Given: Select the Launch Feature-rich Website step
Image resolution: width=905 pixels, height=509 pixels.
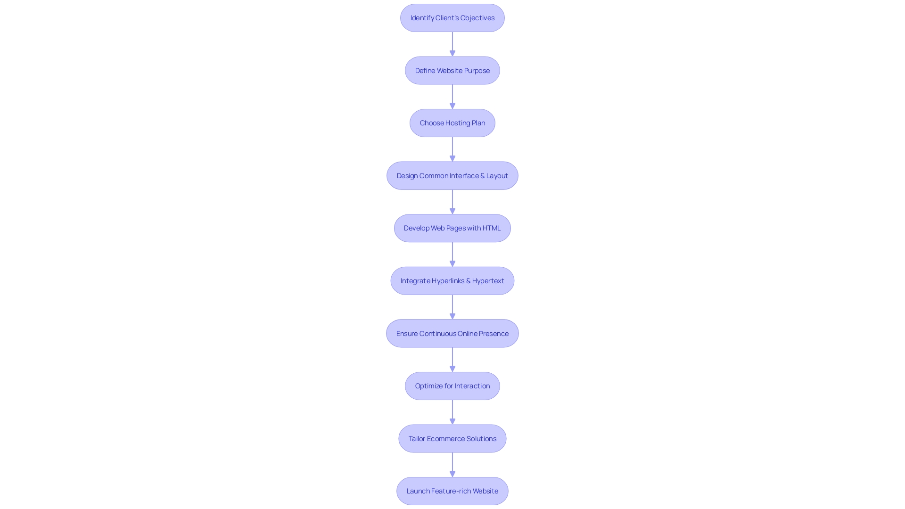Looking at the screenshot, I should click(452, 491).
